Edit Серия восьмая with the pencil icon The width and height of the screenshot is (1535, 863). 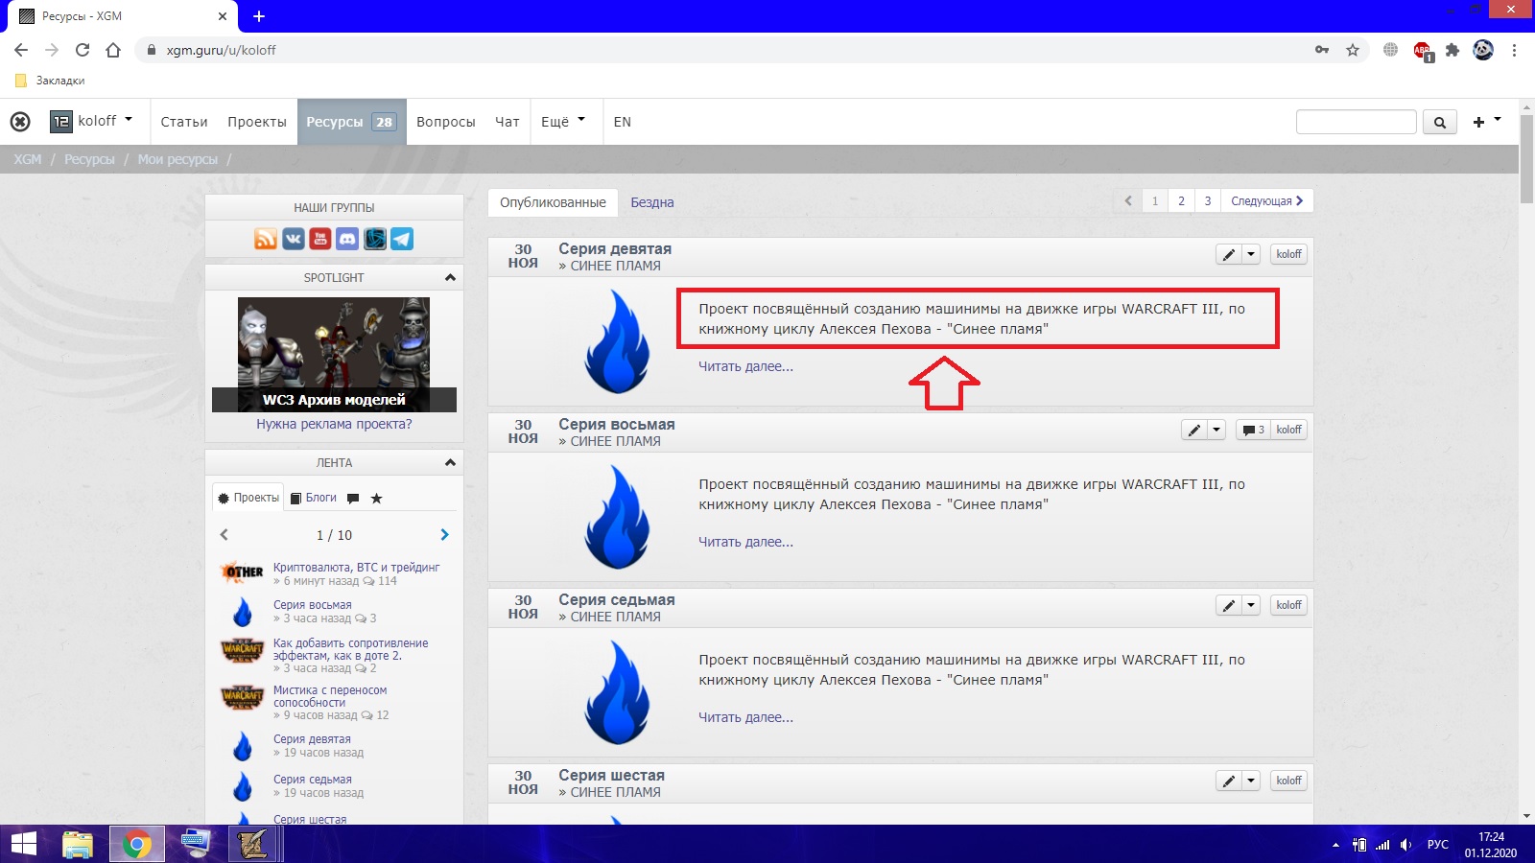[x=1194, y=430]
